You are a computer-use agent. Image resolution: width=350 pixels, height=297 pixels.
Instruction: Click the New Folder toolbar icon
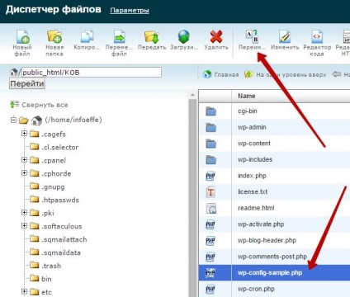(54, 36)
